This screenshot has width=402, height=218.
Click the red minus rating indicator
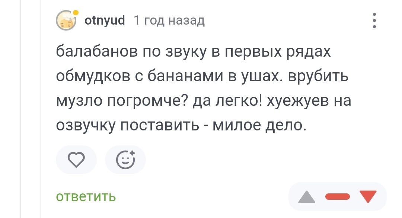point(338,197)
